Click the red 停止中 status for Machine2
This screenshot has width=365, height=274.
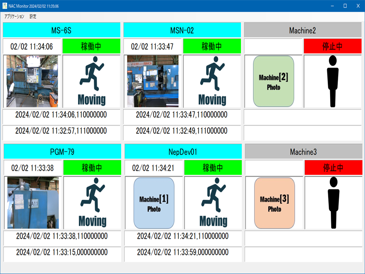tap(333, 46)
